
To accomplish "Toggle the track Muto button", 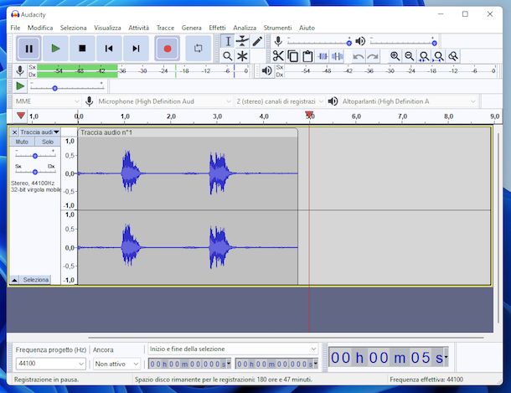I will pyautogui.click(x=22, y=142).
